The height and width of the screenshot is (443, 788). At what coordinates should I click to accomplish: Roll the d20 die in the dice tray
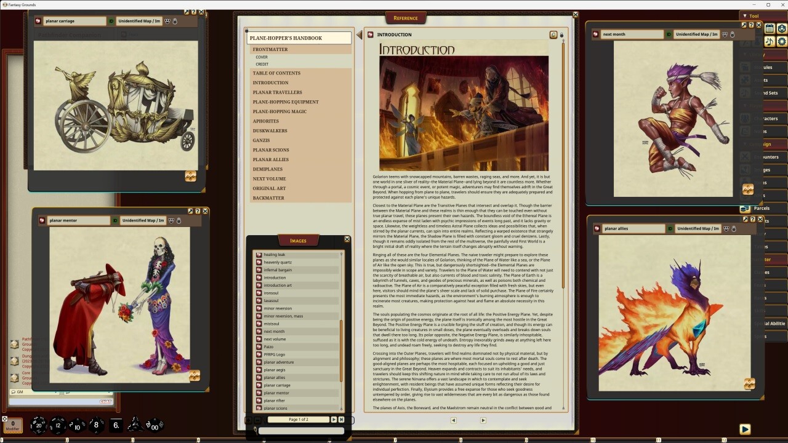coord(38,425)
